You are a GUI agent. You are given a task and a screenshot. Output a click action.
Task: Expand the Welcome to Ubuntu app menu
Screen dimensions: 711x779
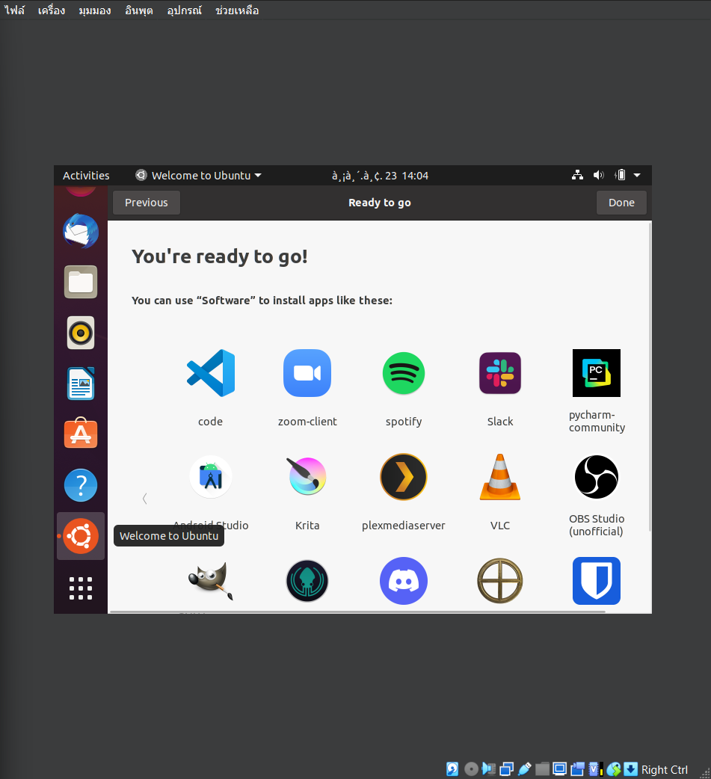pyautogui.click(x=199, y=176)
